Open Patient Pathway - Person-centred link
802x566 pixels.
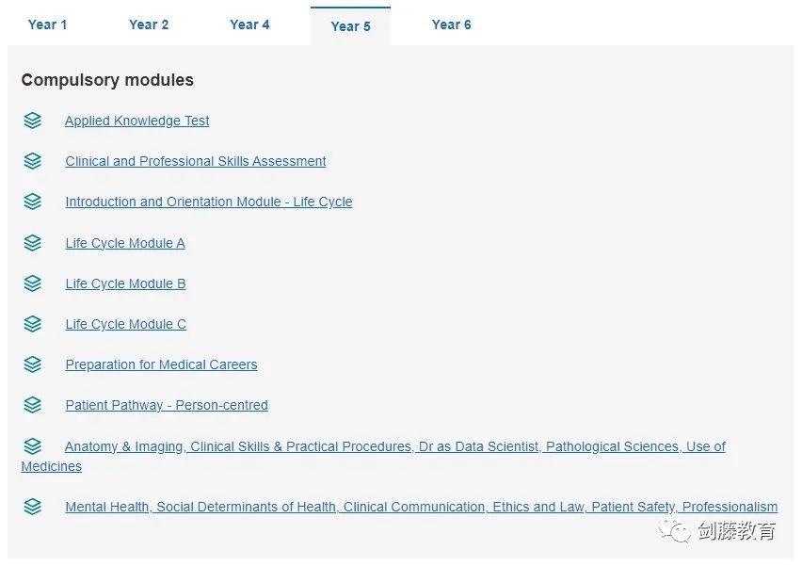tap(167, 405)
